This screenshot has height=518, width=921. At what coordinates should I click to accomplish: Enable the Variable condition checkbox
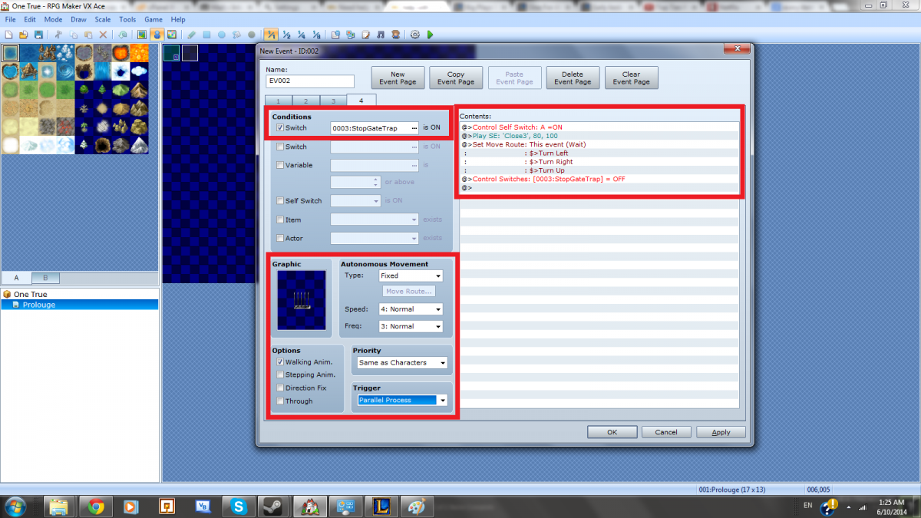pos(280,164)
